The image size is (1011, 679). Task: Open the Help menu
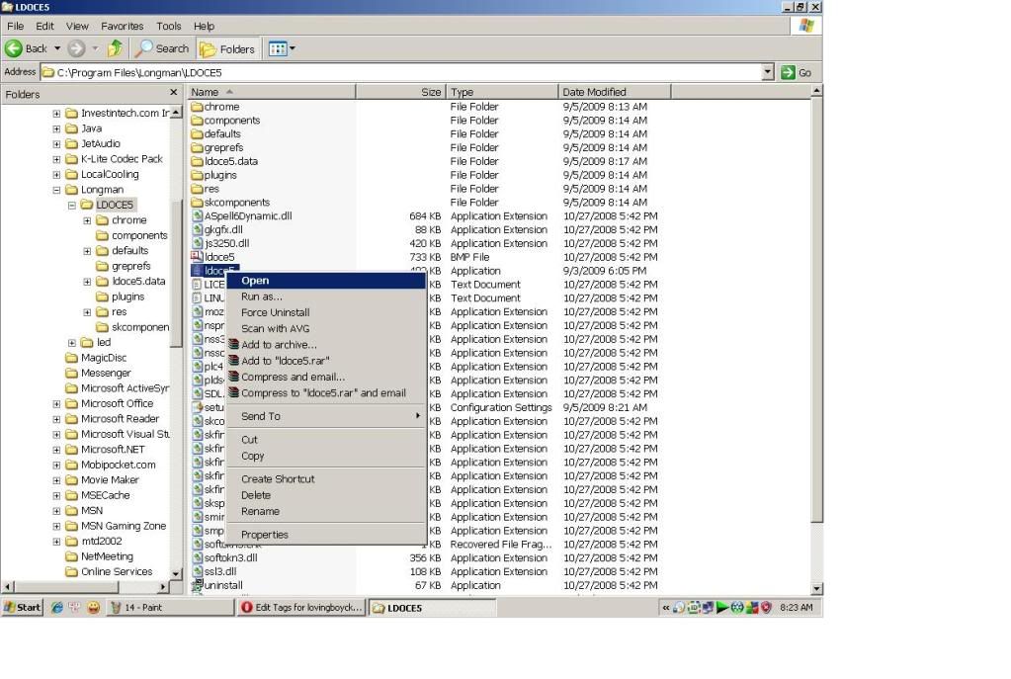pos(204,26)
